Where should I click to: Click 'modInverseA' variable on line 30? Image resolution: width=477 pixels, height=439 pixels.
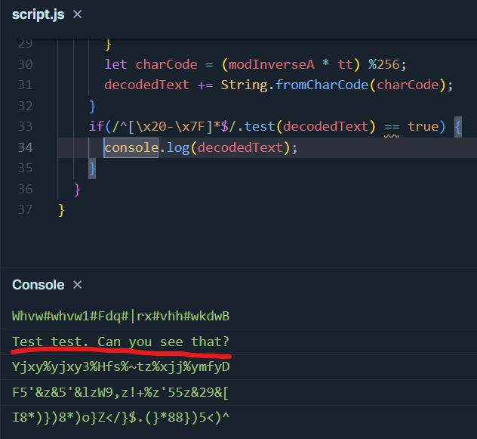272,64
